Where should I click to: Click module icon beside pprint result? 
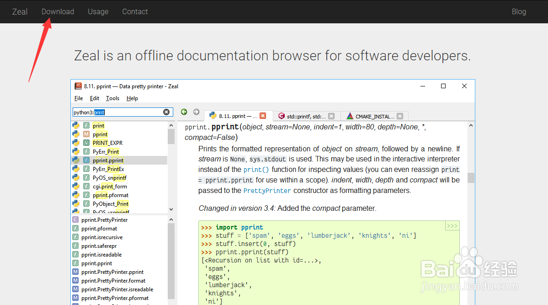coord(86,134)
